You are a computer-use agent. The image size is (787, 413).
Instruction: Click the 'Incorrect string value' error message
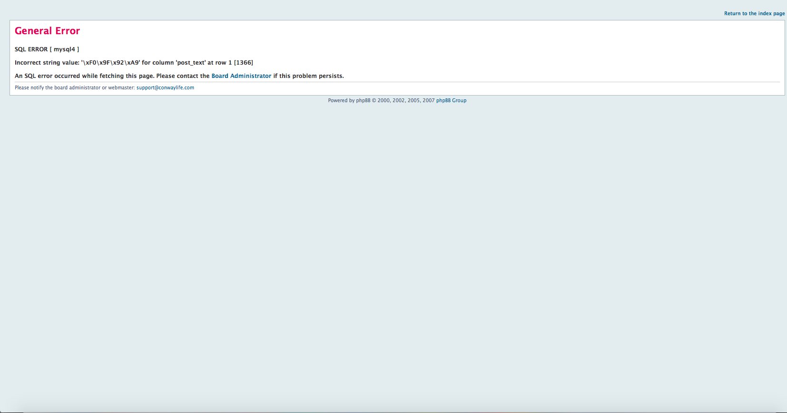coord(134,63)
